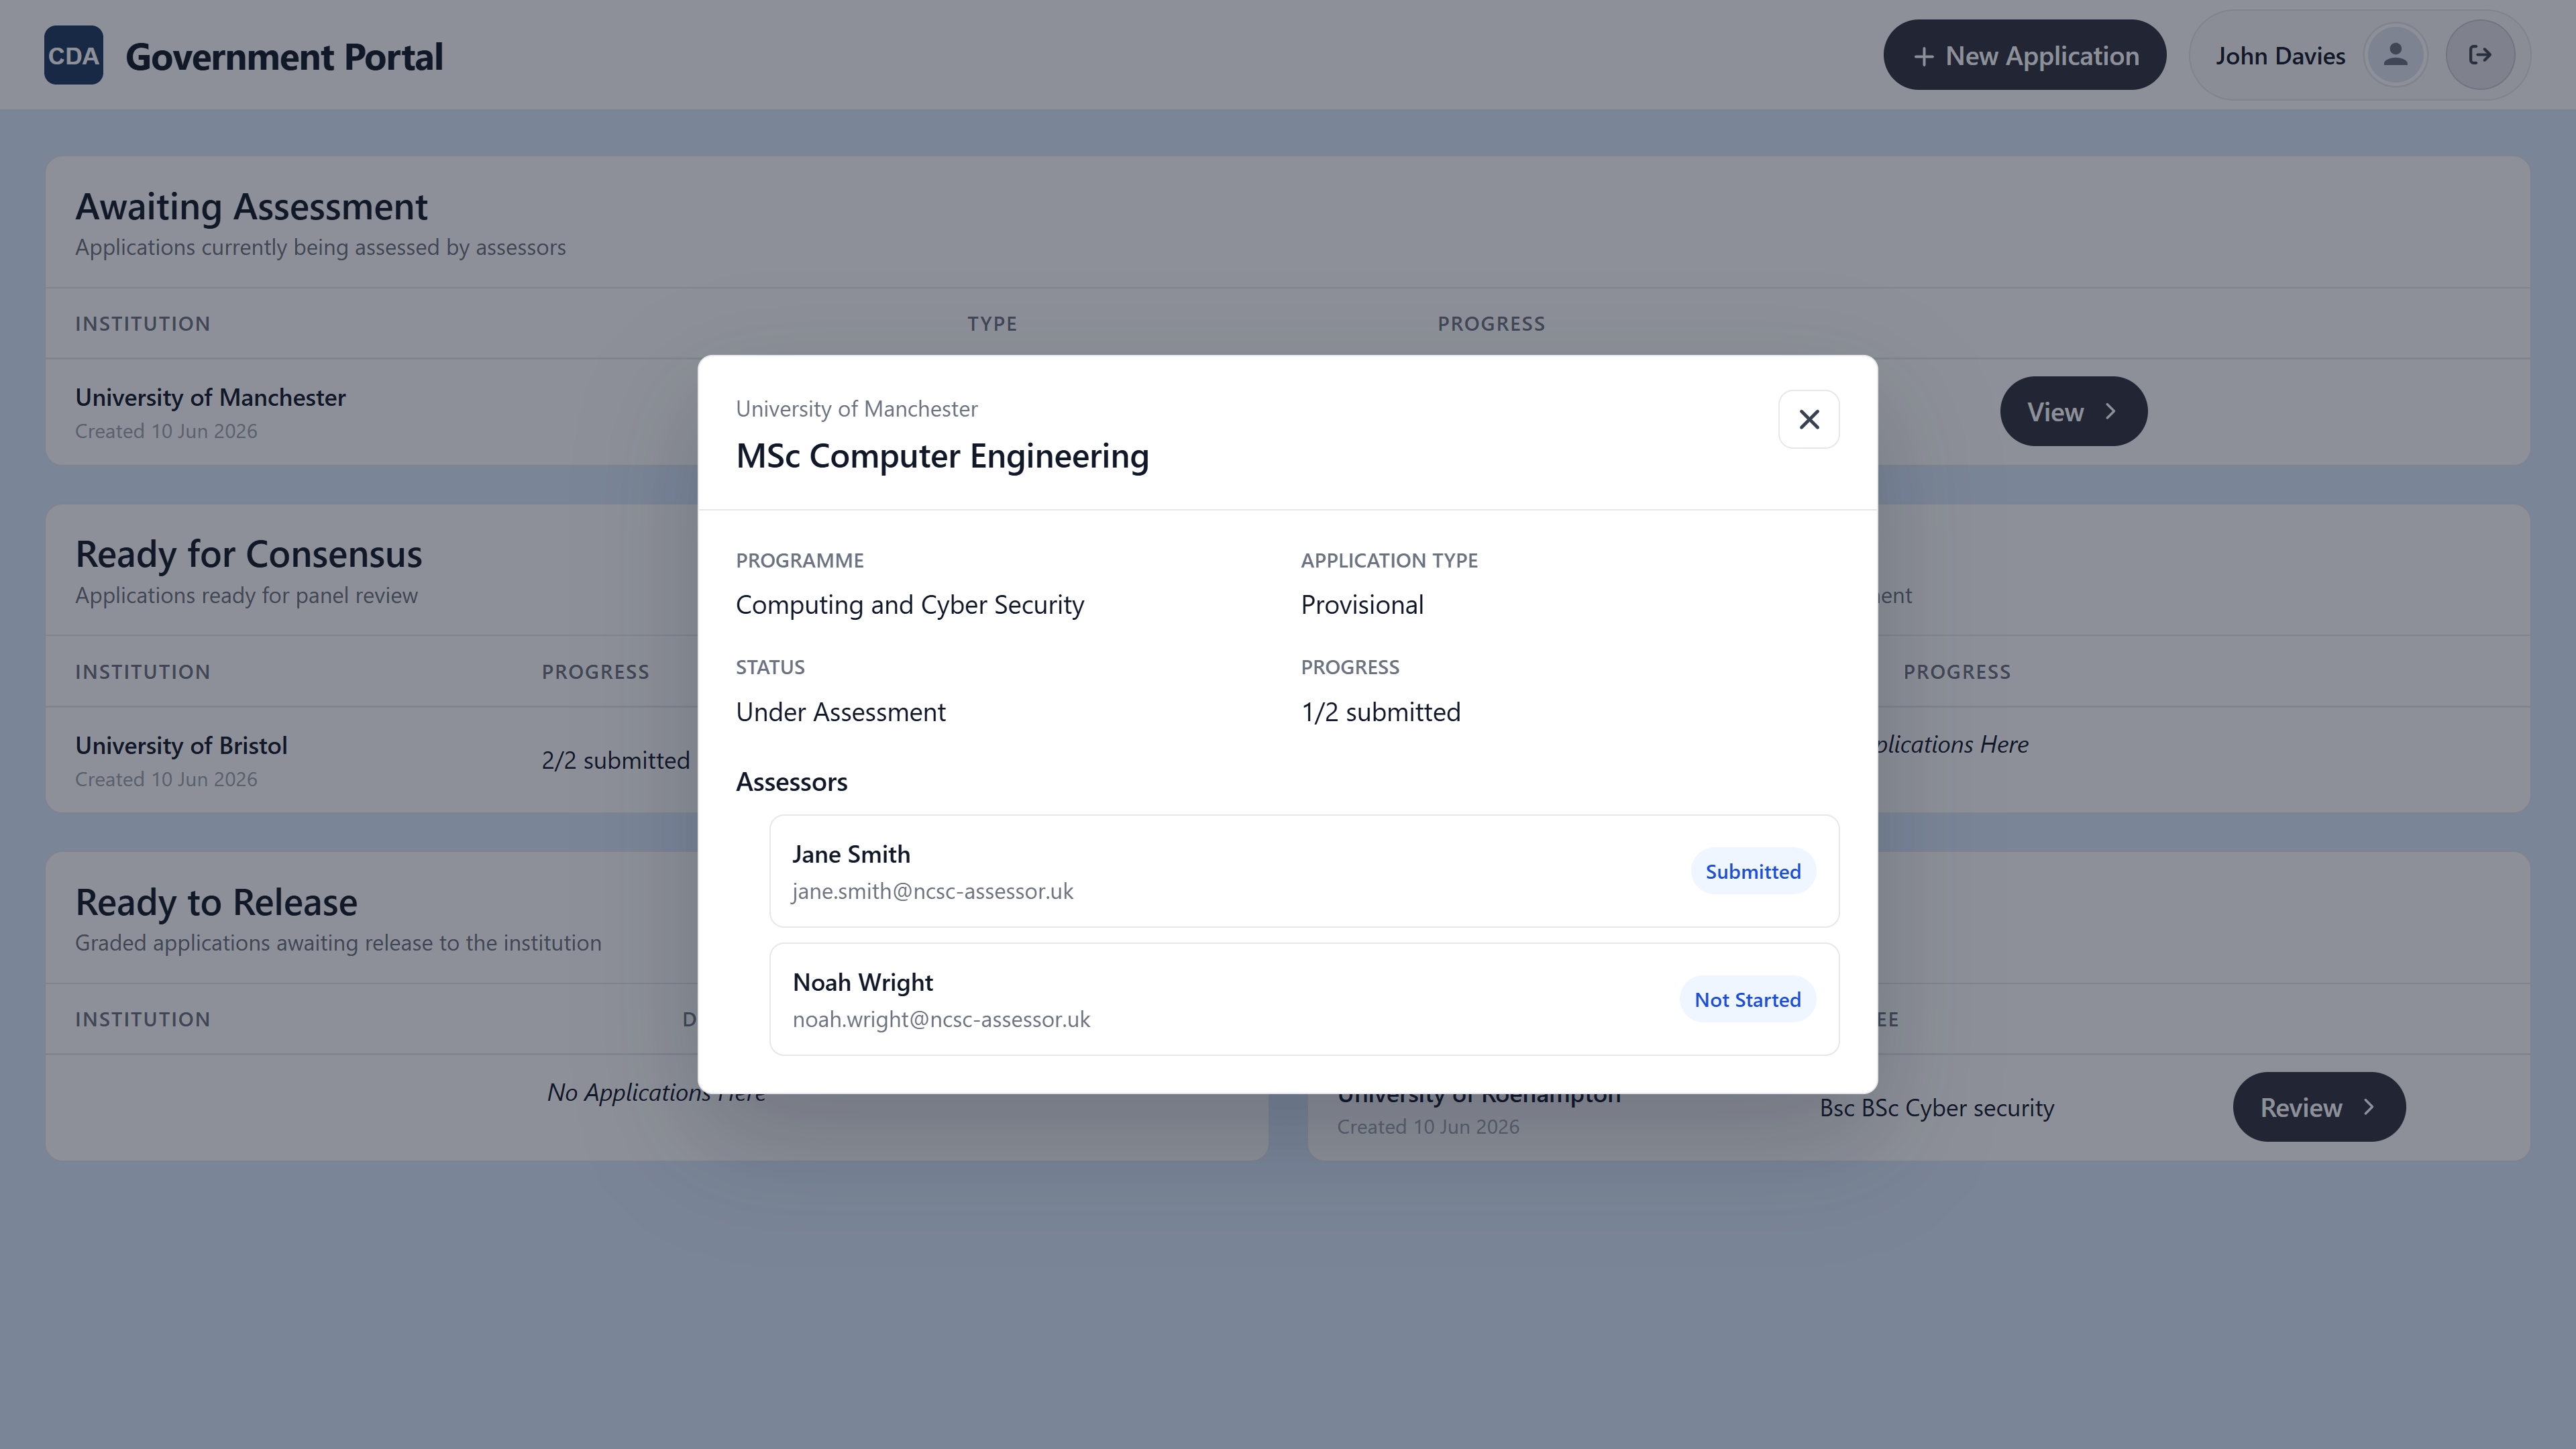2576x1449 pixels.
Task: Click University of Manchester in Awaiting Assessment table
Action: coord(210,397)
